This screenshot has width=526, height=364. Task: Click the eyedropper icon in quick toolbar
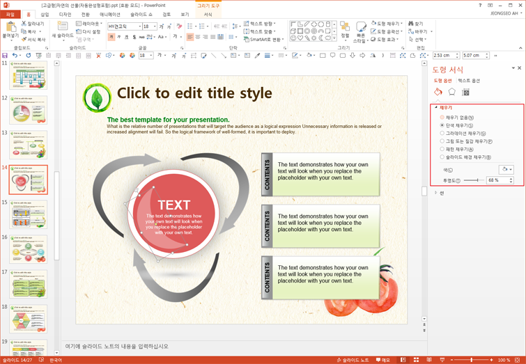click(x=257, y=56)
